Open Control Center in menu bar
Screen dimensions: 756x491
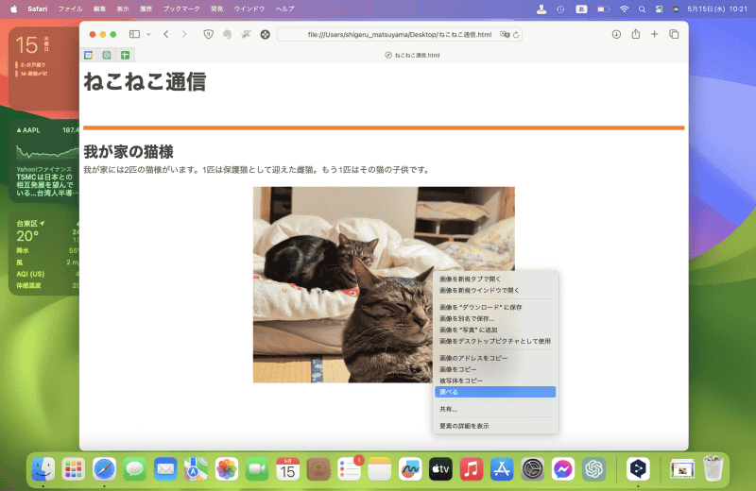coord(659,8)
